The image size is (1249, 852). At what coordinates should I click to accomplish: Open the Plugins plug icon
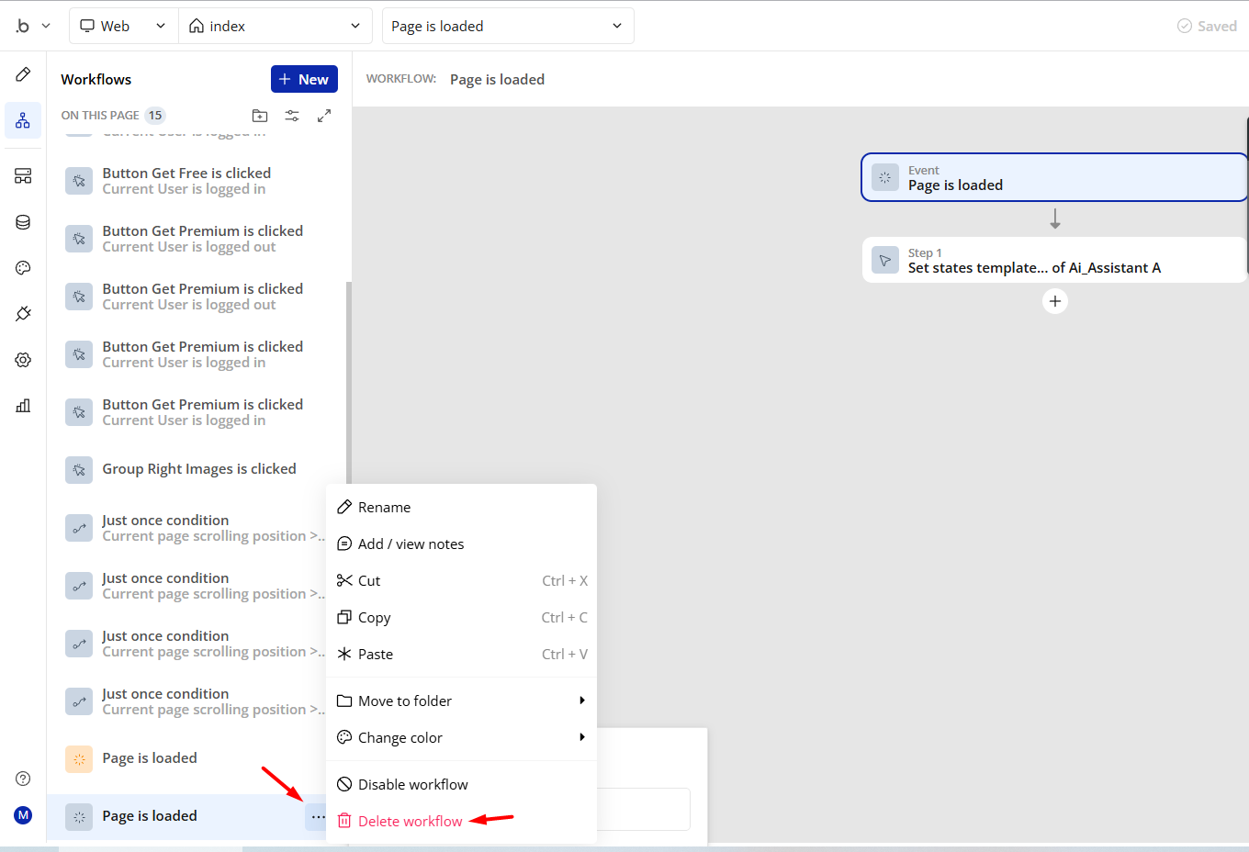point(23,314)
